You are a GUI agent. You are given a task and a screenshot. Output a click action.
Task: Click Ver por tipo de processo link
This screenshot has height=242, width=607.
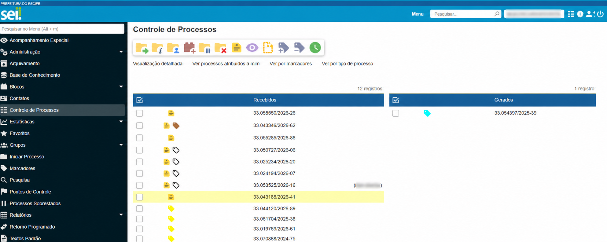coord(348,64)
